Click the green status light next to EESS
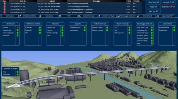This screenshot has width=178, height=99. (x=62, y=36)
